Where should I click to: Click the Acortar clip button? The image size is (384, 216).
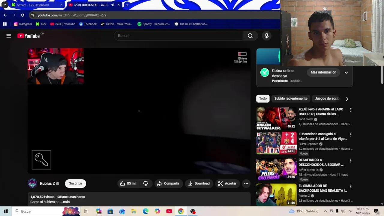[227, 183]
